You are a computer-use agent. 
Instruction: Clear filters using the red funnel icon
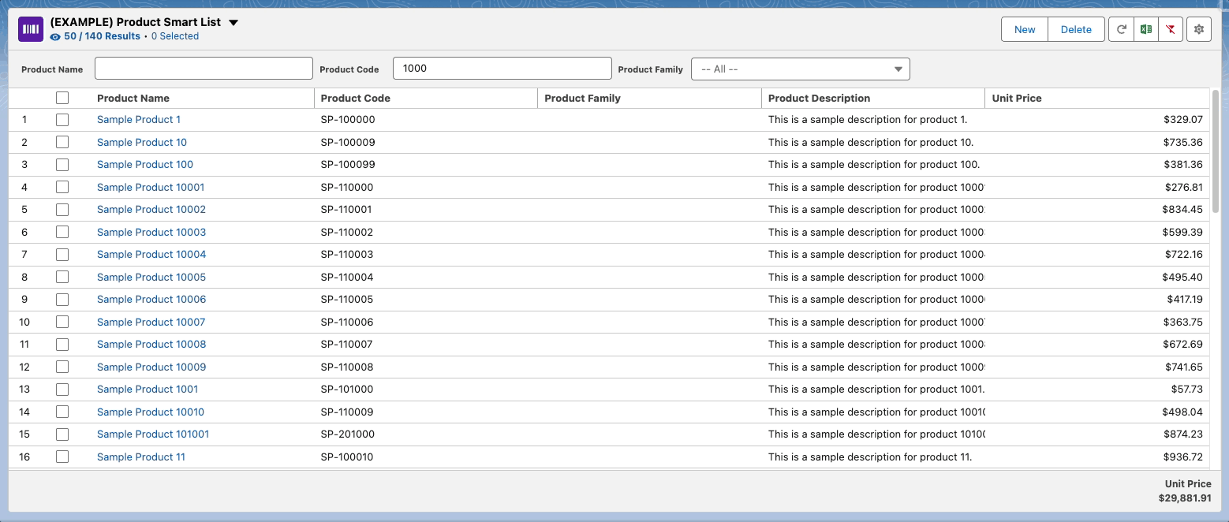click(x=1171, y=29)
